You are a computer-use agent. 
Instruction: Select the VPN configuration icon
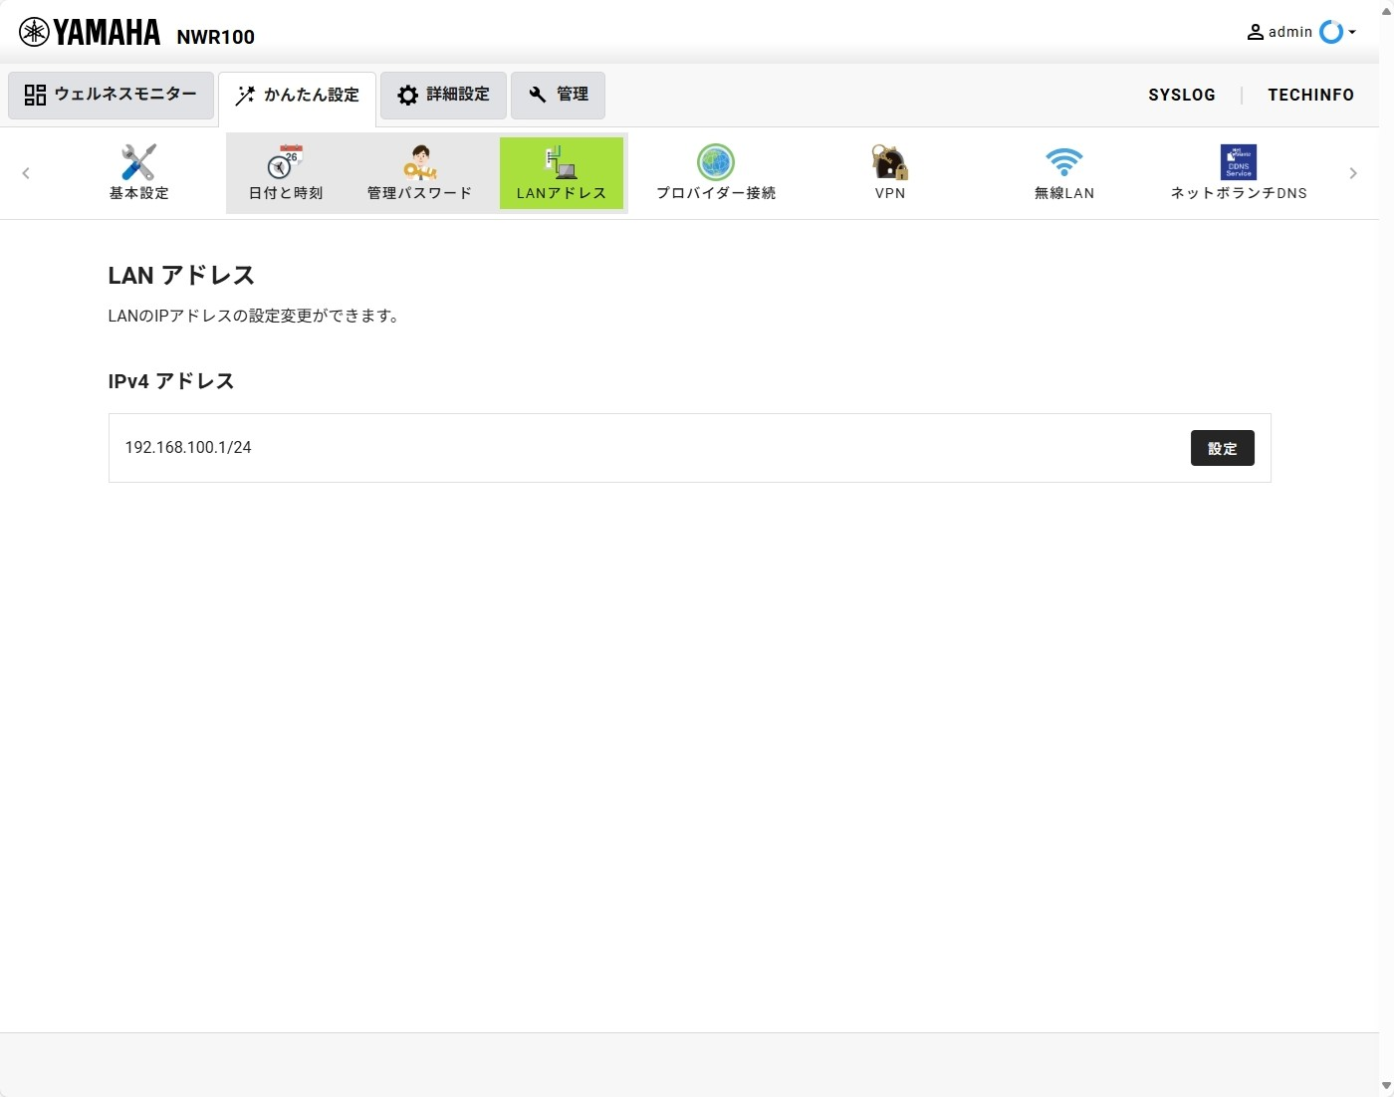tap(889, 171)
